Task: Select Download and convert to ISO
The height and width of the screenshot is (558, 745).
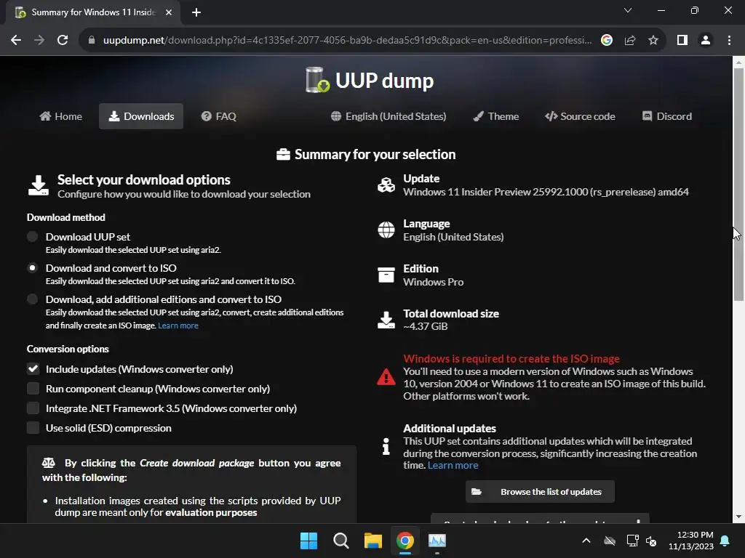Action: point(32,267)
